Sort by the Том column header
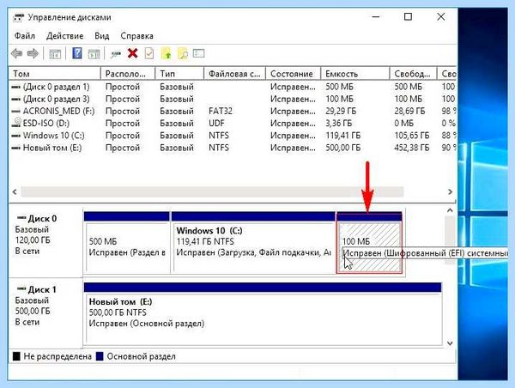This screenshot has width=515, height=388. coord(55,74)
